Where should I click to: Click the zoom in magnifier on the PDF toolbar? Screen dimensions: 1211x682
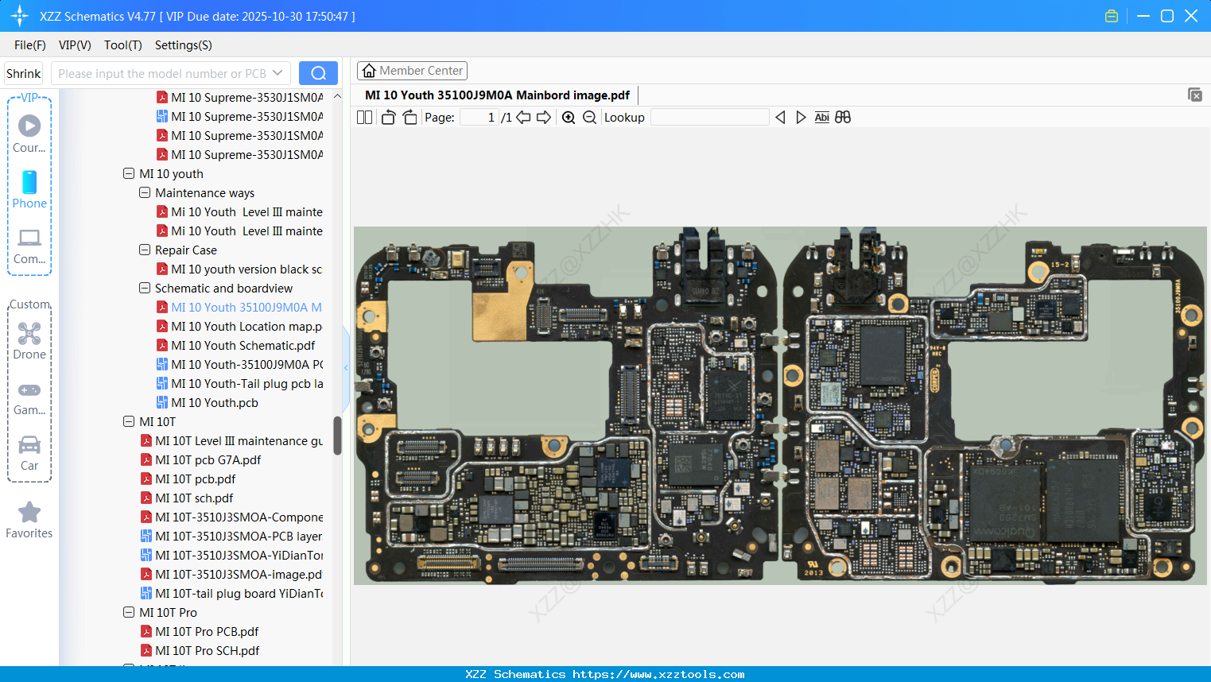[569, 117]
